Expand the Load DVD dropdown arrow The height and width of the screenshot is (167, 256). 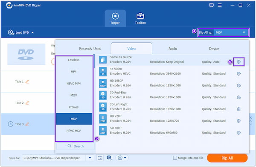[x=33, y=32]
